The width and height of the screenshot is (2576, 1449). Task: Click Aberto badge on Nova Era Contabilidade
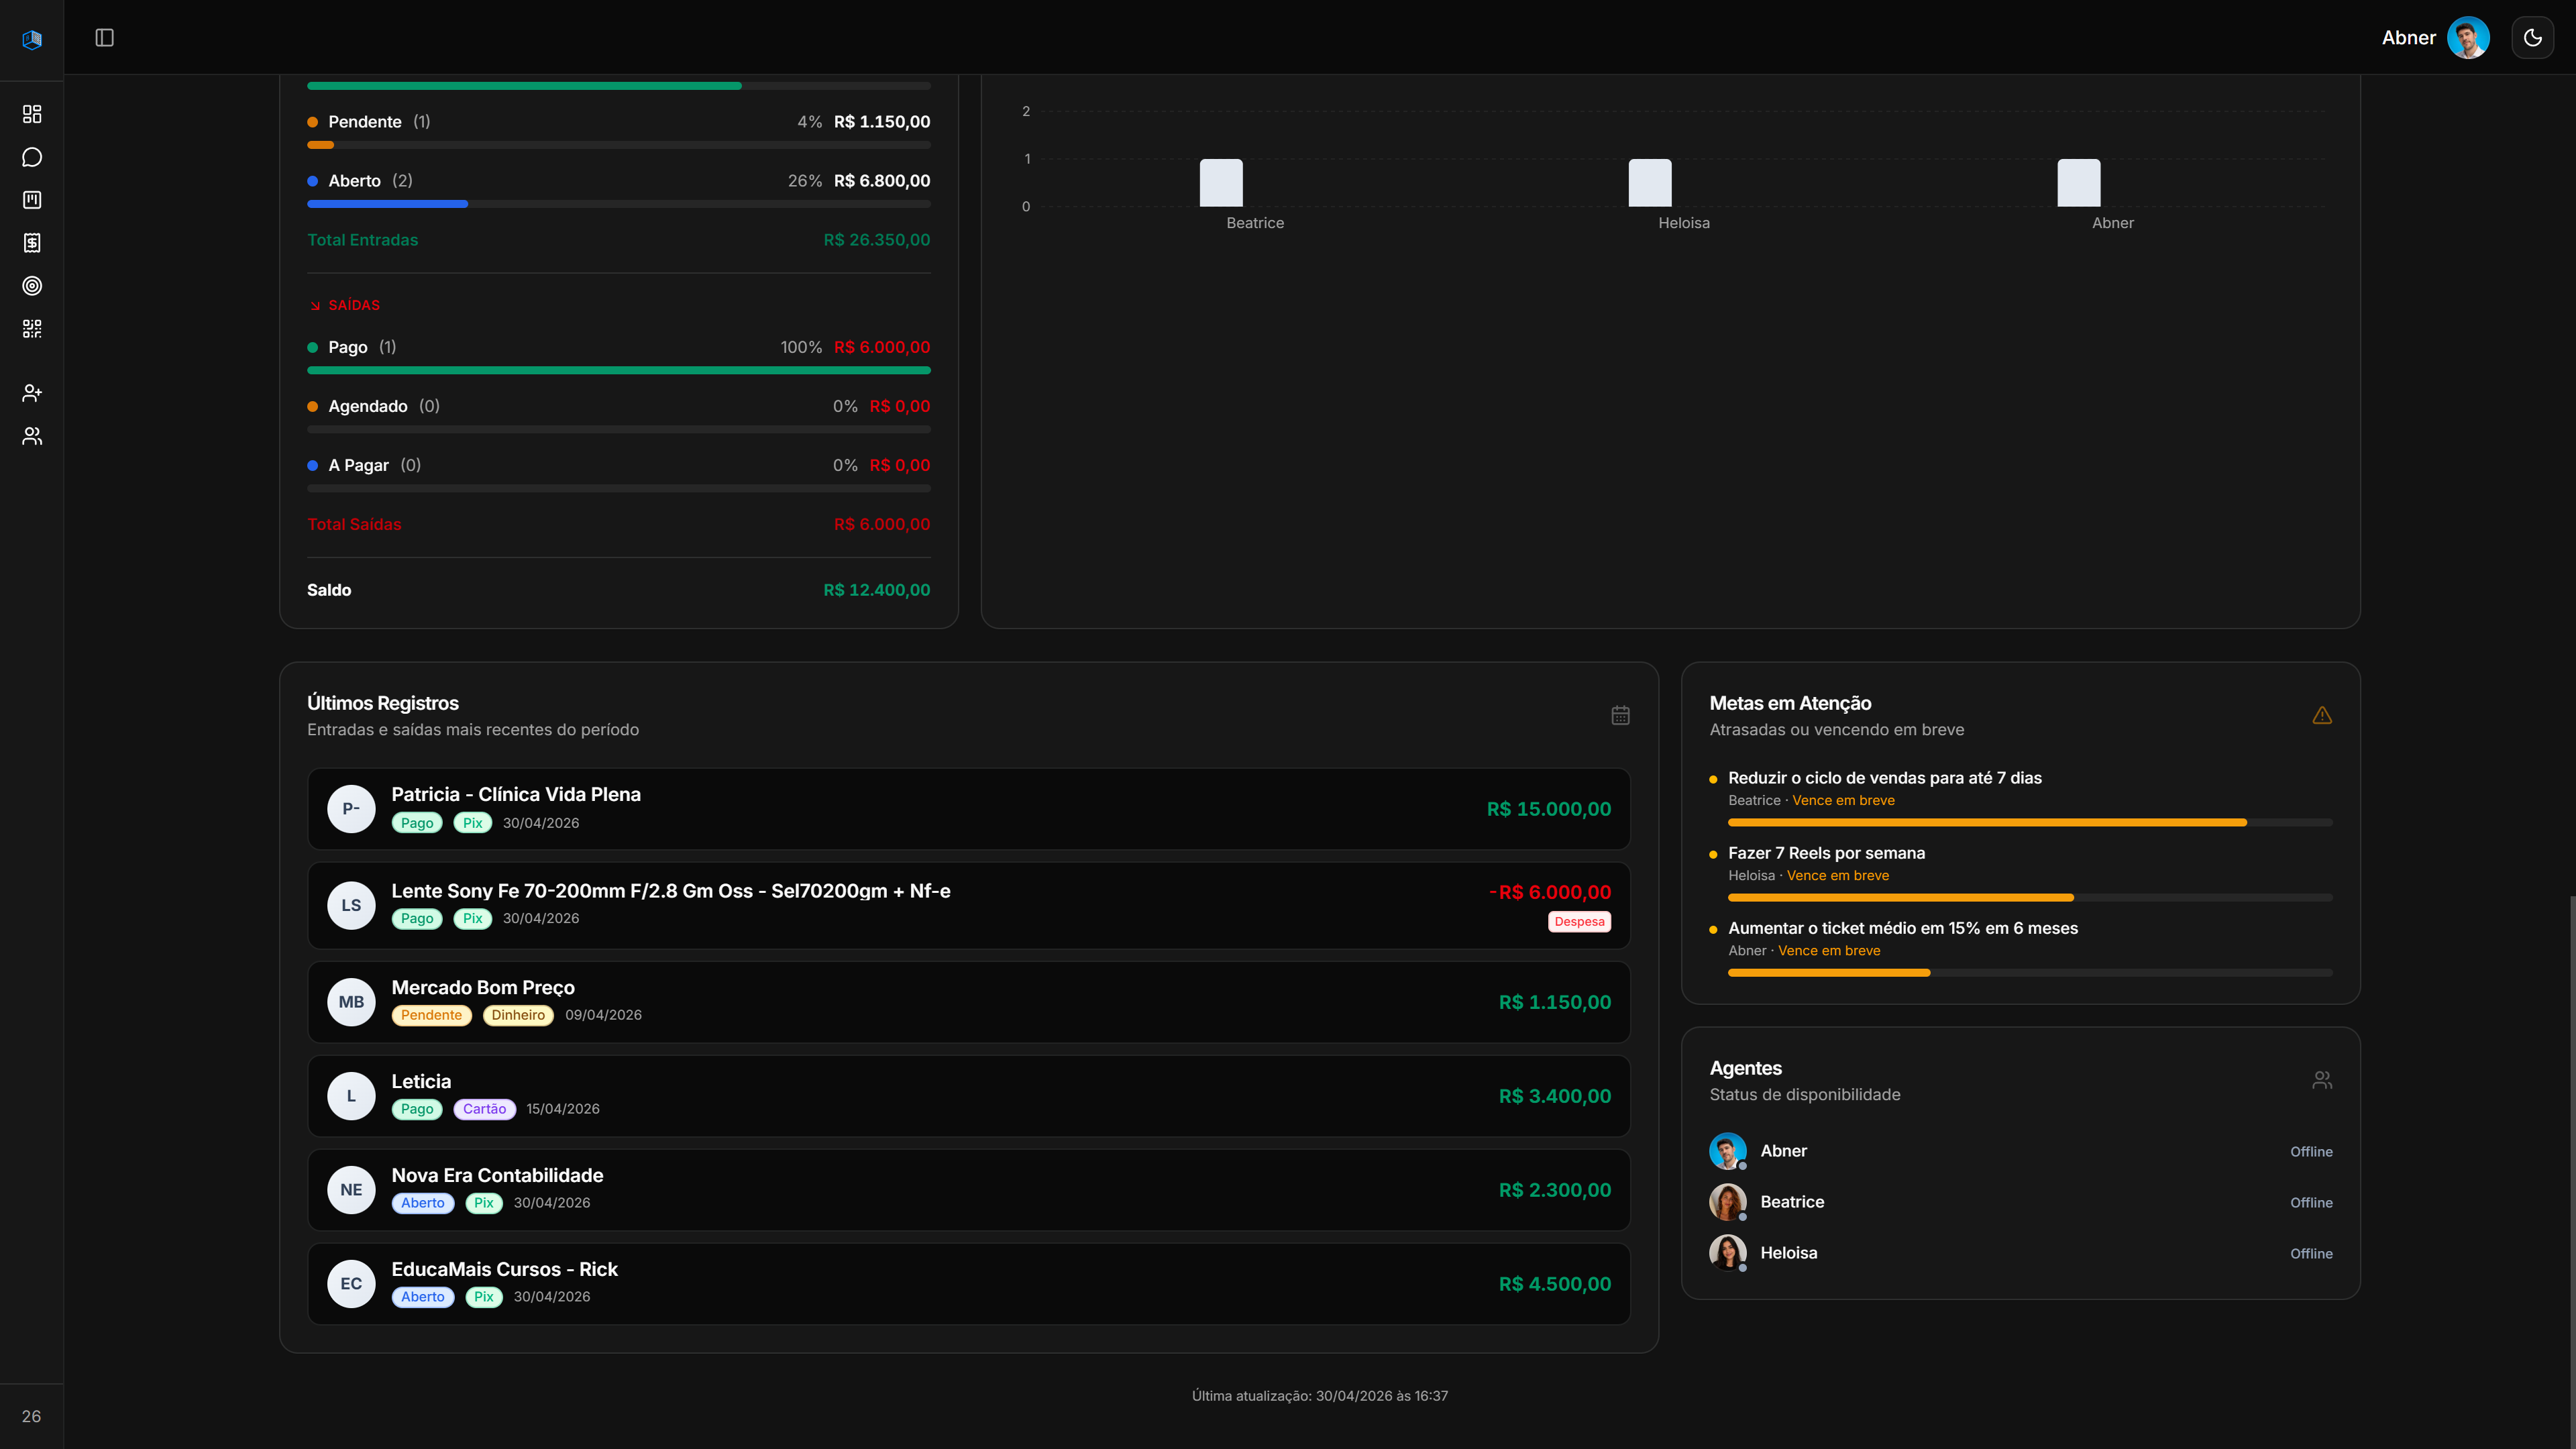[x=422, y=1203]
